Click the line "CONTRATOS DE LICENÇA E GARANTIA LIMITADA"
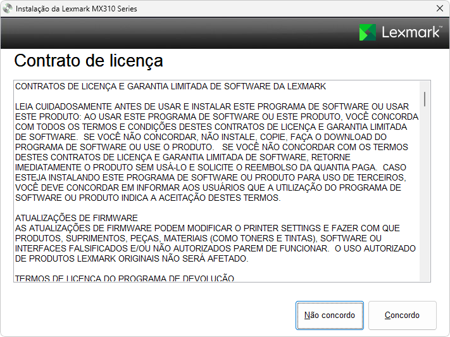450x337 pixels. click(170, 87)
